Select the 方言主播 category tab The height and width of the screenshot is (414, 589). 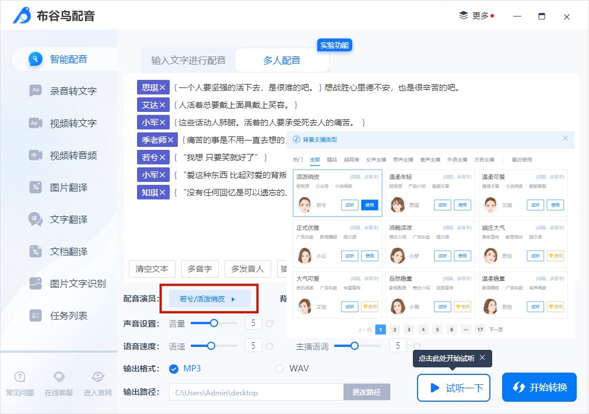[x=484, y=160]
